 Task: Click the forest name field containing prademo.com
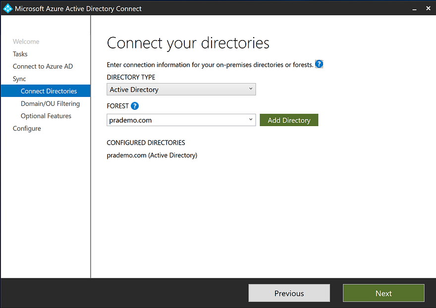(x=176, y=120)
